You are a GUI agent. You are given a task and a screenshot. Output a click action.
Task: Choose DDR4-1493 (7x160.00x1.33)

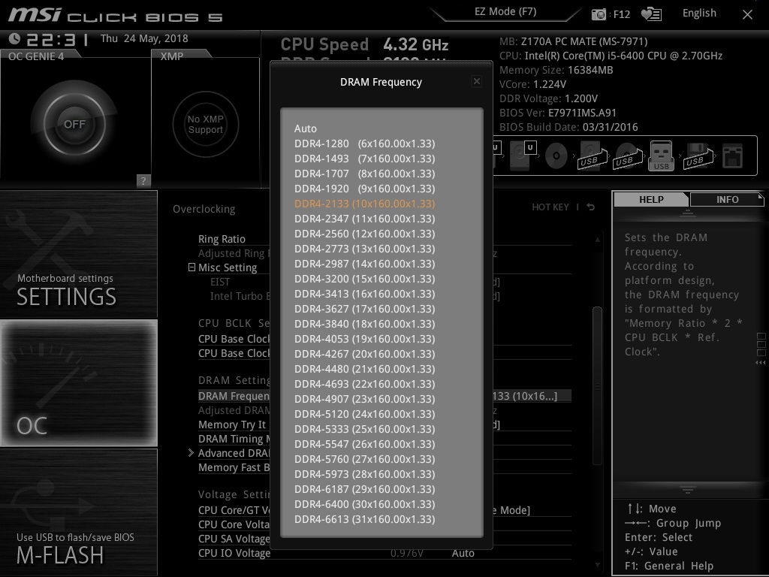tap(364, 159)
